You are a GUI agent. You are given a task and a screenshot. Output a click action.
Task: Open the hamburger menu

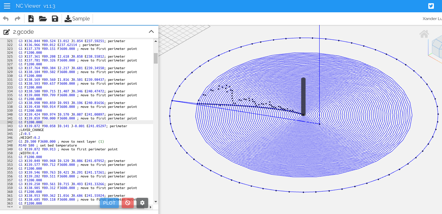coord(7,6)
